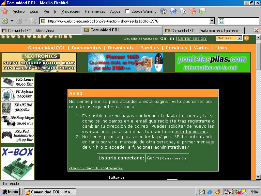Open the Ayuda menu
This screenshot has height=196, width=261.
pos(115,11)
